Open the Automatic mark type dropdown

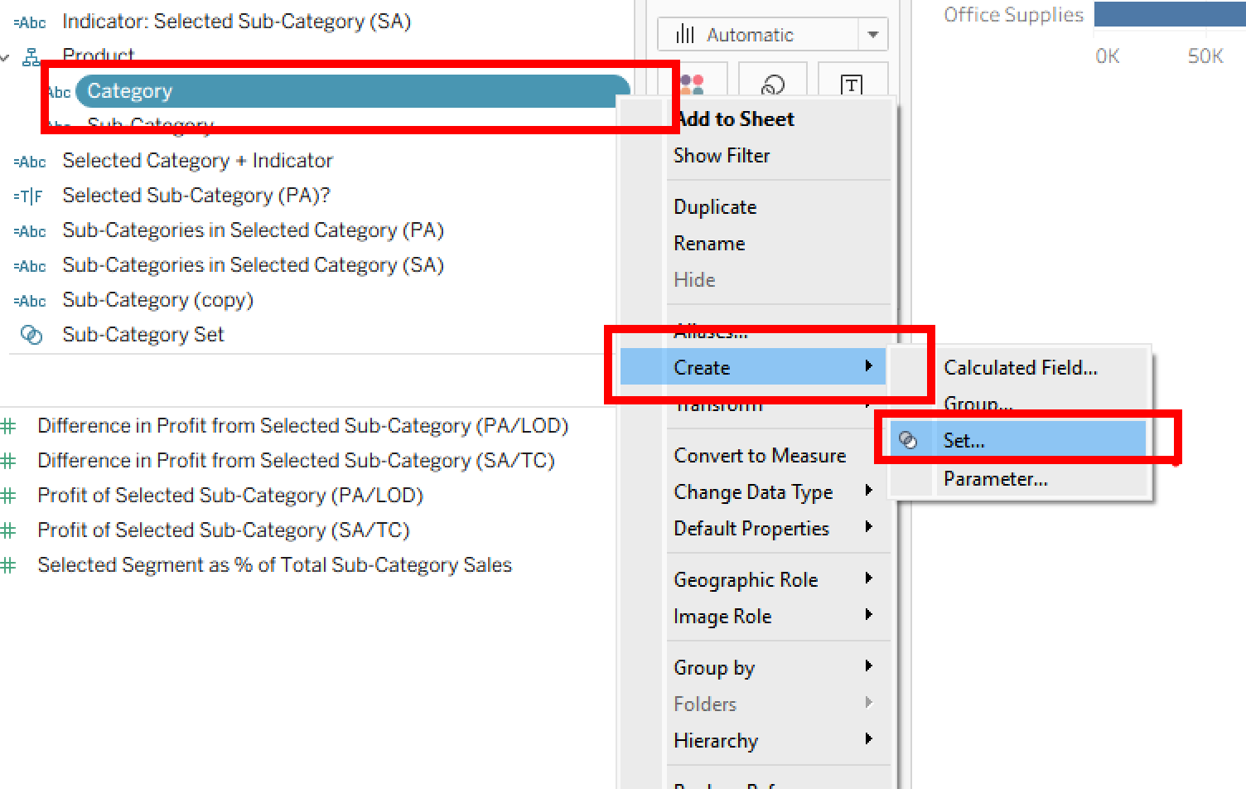coord(872,35)
